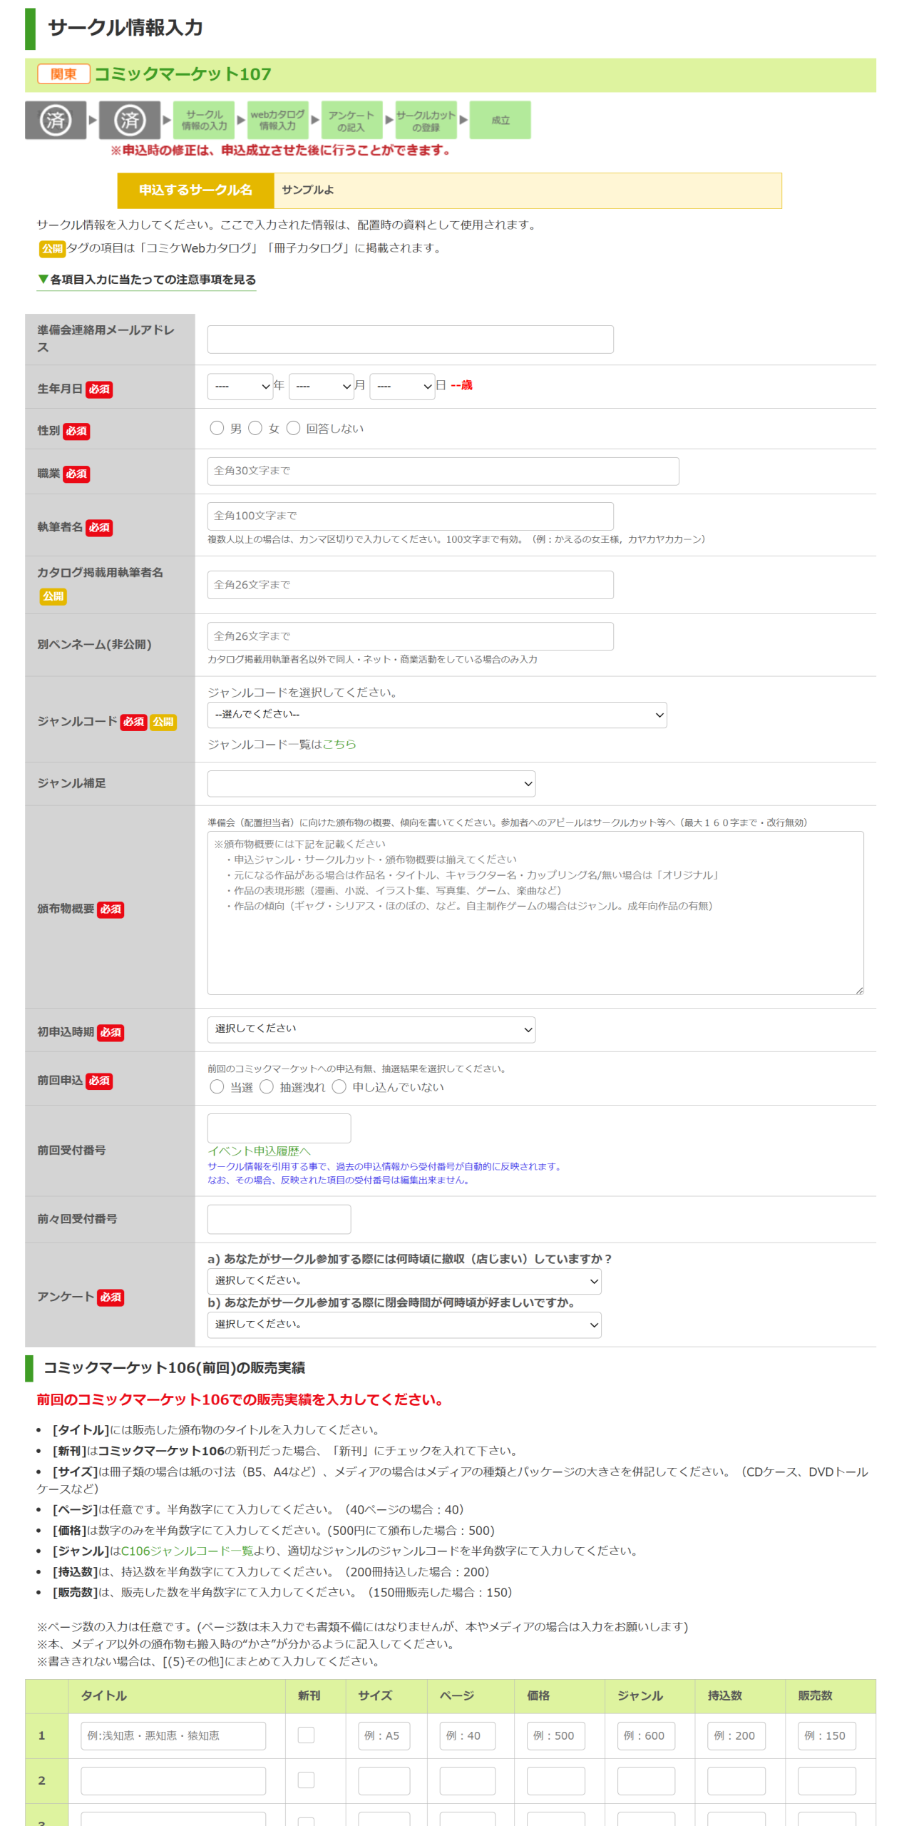This screenshot has height=1826, width=904.
Task: Click row 1 価格 input field
Action: pos(556,1735)
